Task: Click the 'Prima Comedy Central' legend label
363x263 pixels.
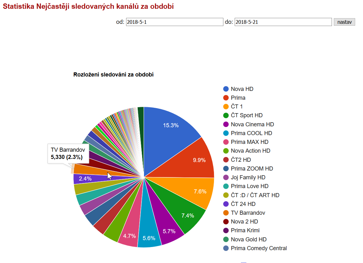Action: (259, 248)
